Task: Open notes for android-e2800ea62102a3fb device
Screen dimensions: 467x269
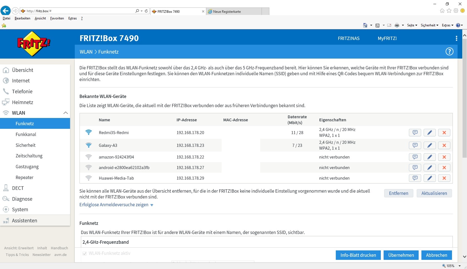Action: [415, 168]
